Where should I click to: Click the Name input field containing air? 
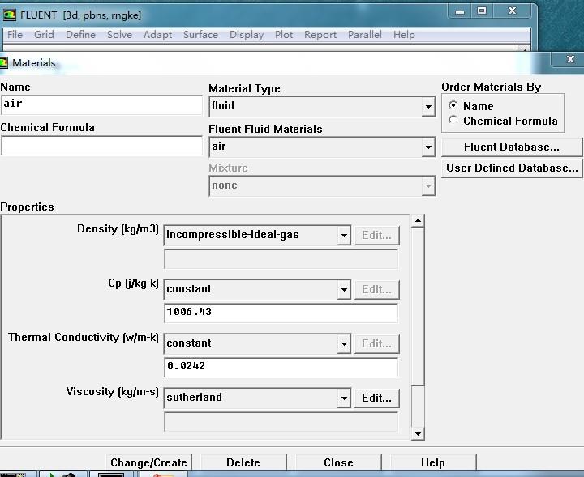pyautogui.click(x=101, y=104)
